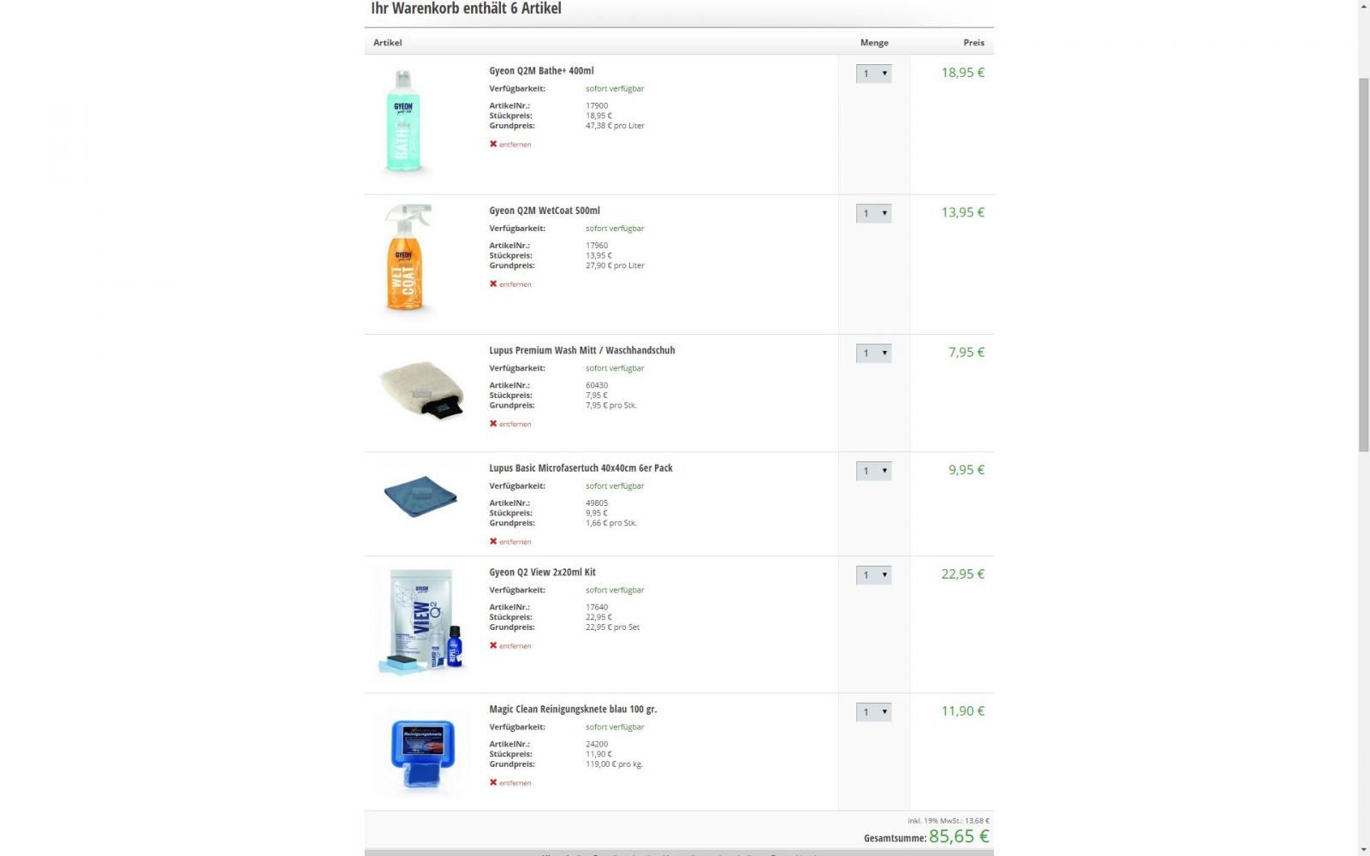The image size is (1370, 856).
Task: Remove Gyeon Q2M Bathe+ via red X
Action: point(510,144)
